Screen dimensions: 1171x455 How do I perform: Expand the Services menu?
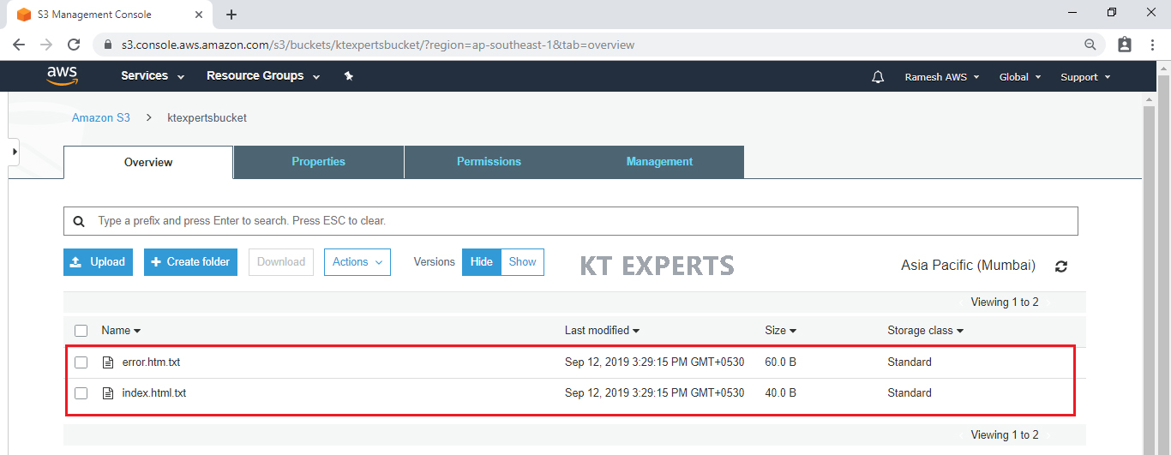point(152,76)
